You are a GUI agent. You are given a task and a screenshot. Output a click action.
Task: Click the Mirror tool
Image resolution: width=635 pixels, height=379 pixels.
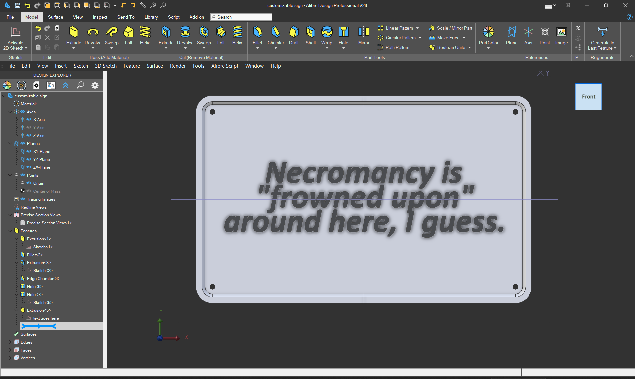tap(364, 36)
